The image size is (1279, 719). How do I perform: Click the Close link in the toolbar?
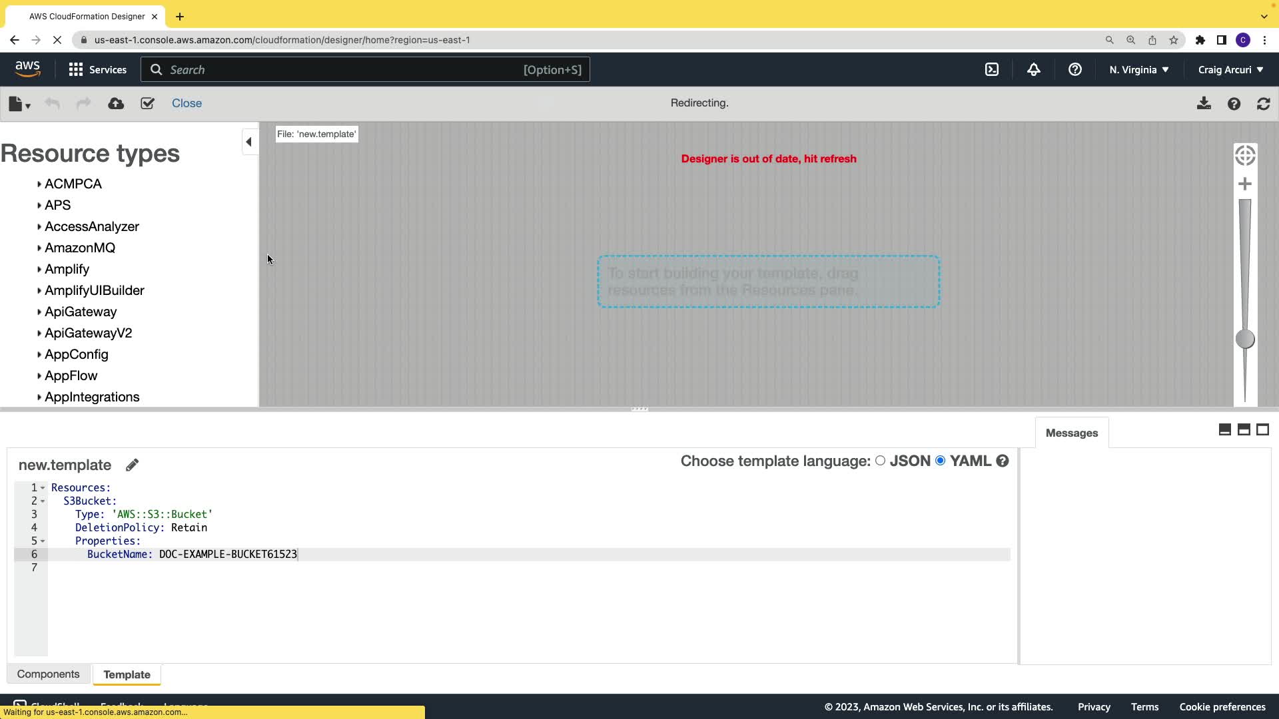click(187, 103)
